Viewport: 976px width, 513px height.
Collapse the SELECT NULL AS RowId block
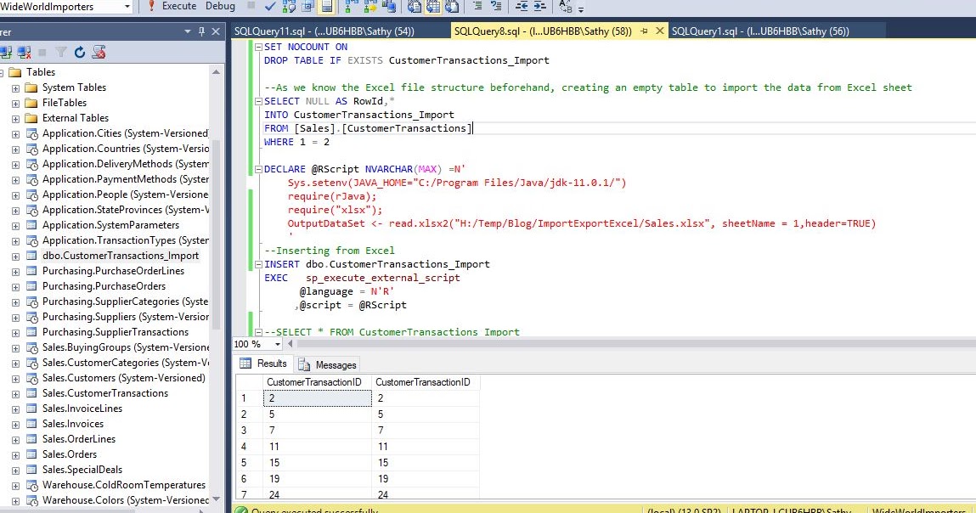point(258,101)
